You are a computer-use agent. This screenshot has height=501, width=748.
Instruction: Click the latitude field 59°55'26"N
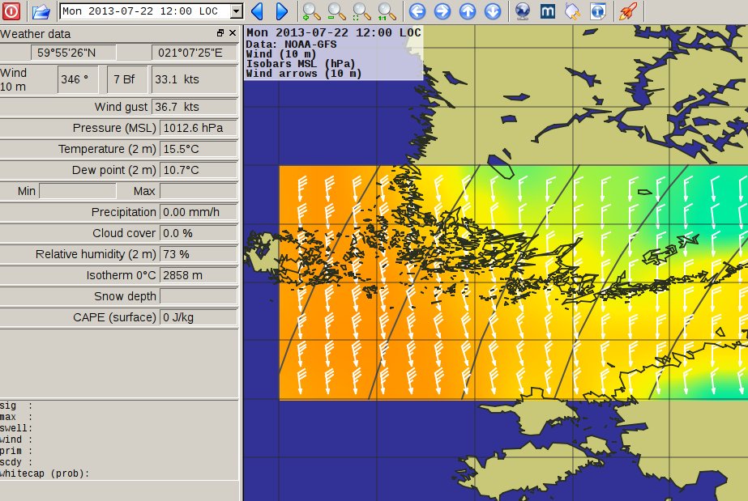click(x=74, y=53)
